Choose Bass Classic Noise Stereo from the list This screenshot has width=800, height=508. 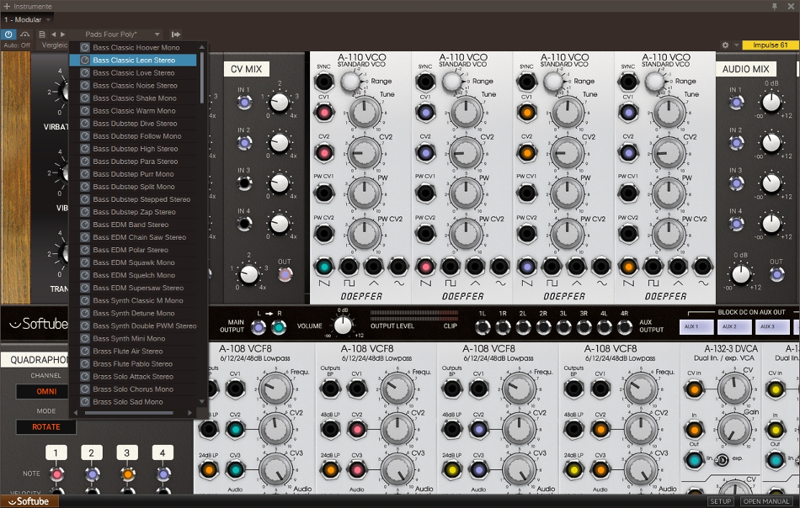click(133, 86)
